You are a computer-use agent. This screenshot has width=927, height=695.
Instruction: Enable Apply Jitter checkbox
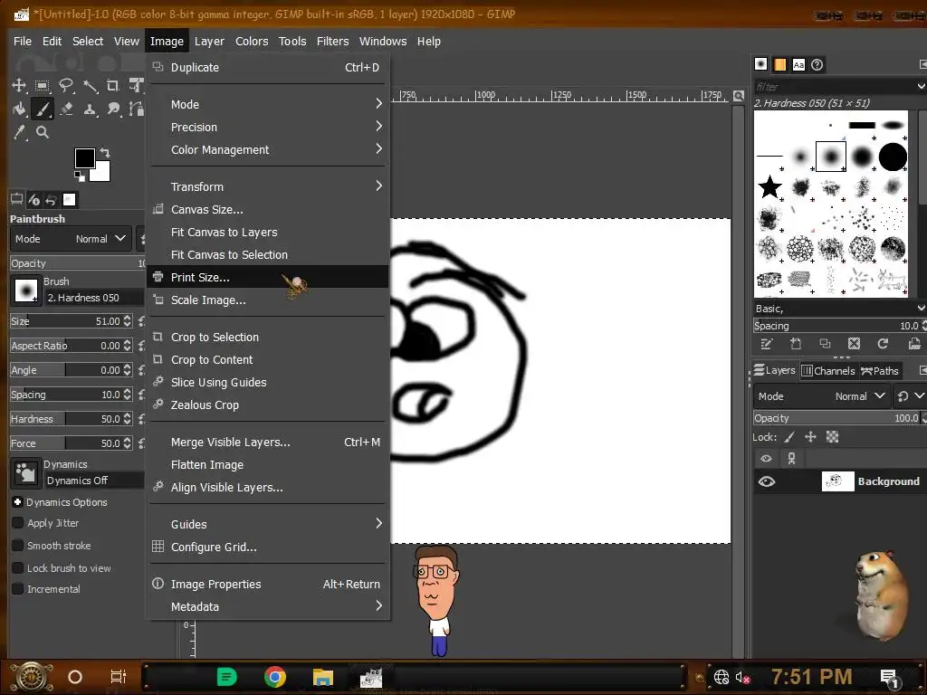click(x=18, y=523)
